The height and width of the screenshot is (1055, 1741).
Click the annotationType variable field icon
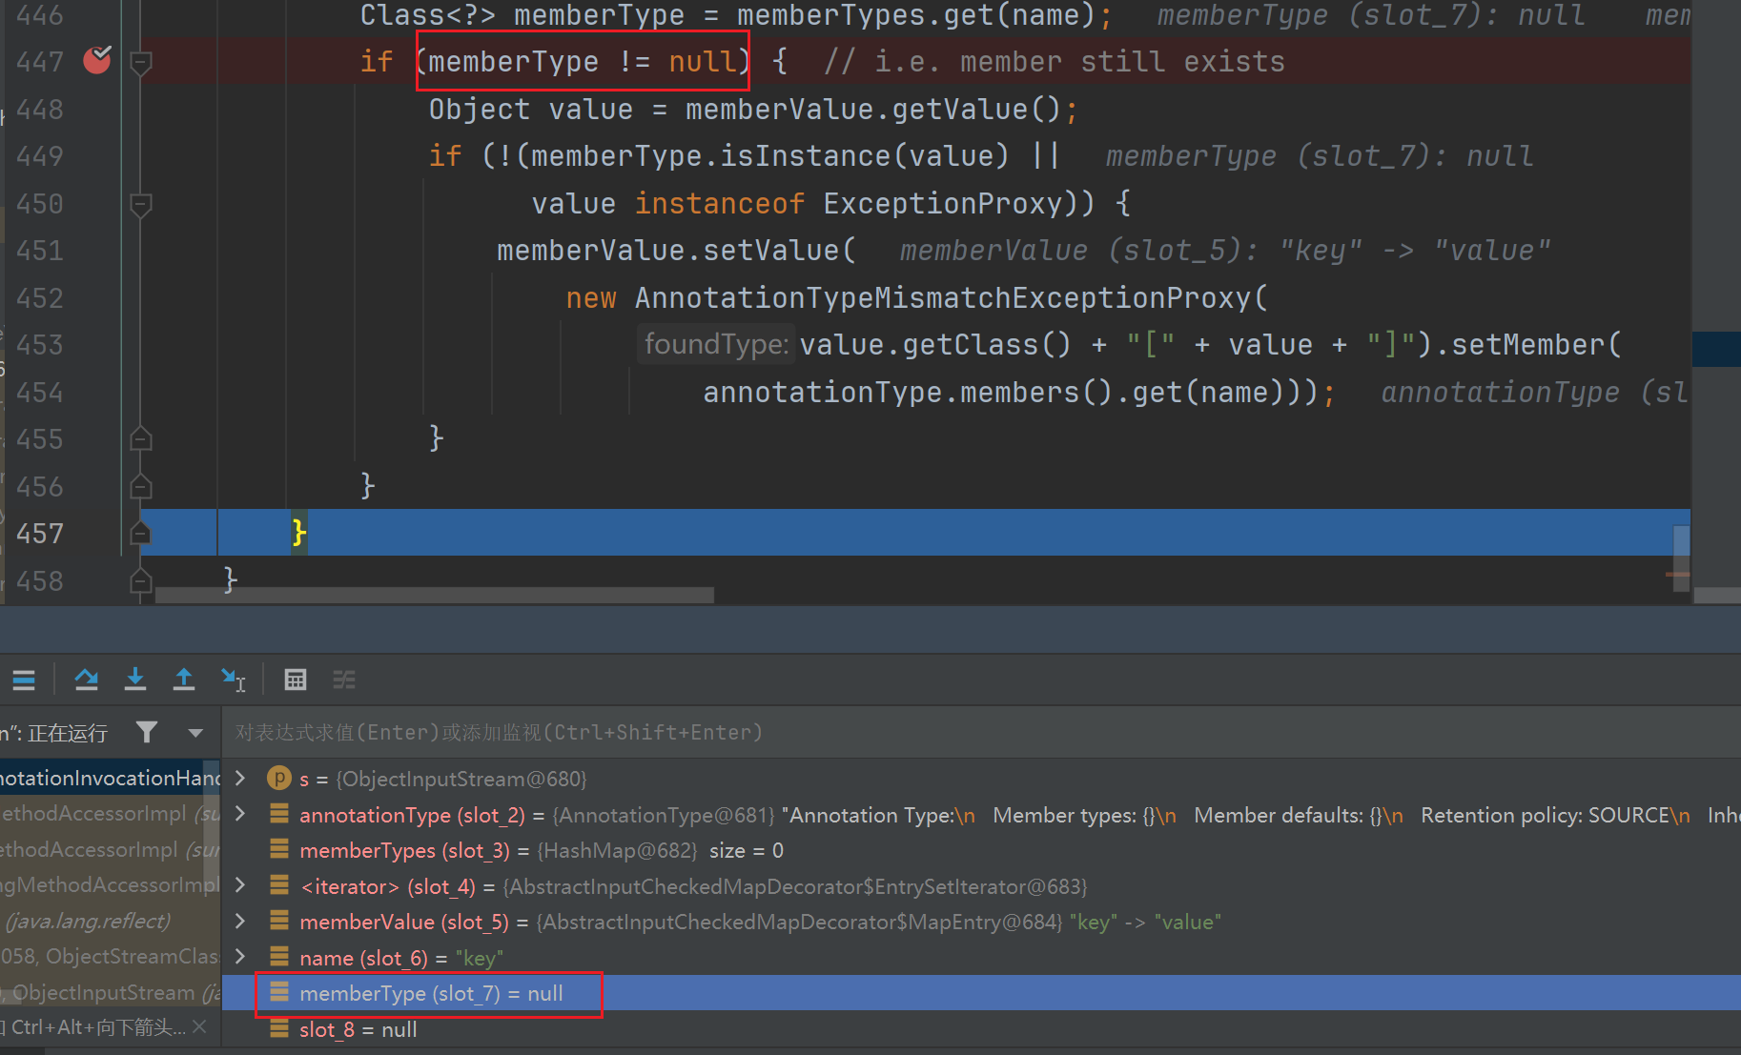(279, 814)
